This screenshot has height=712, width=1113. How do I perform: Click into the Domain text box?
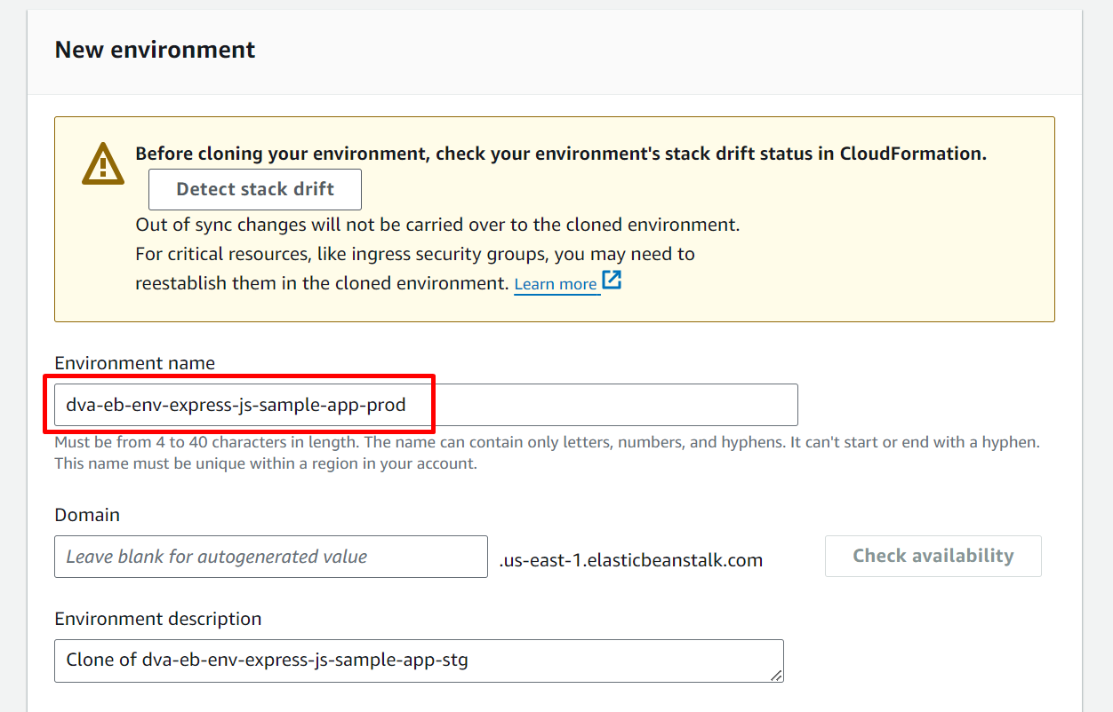(x=270, y=557)
